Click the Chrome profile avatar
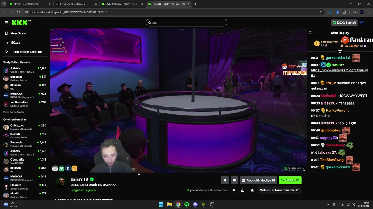This screenshot has height=209, width=373. (x=362, y=12)
